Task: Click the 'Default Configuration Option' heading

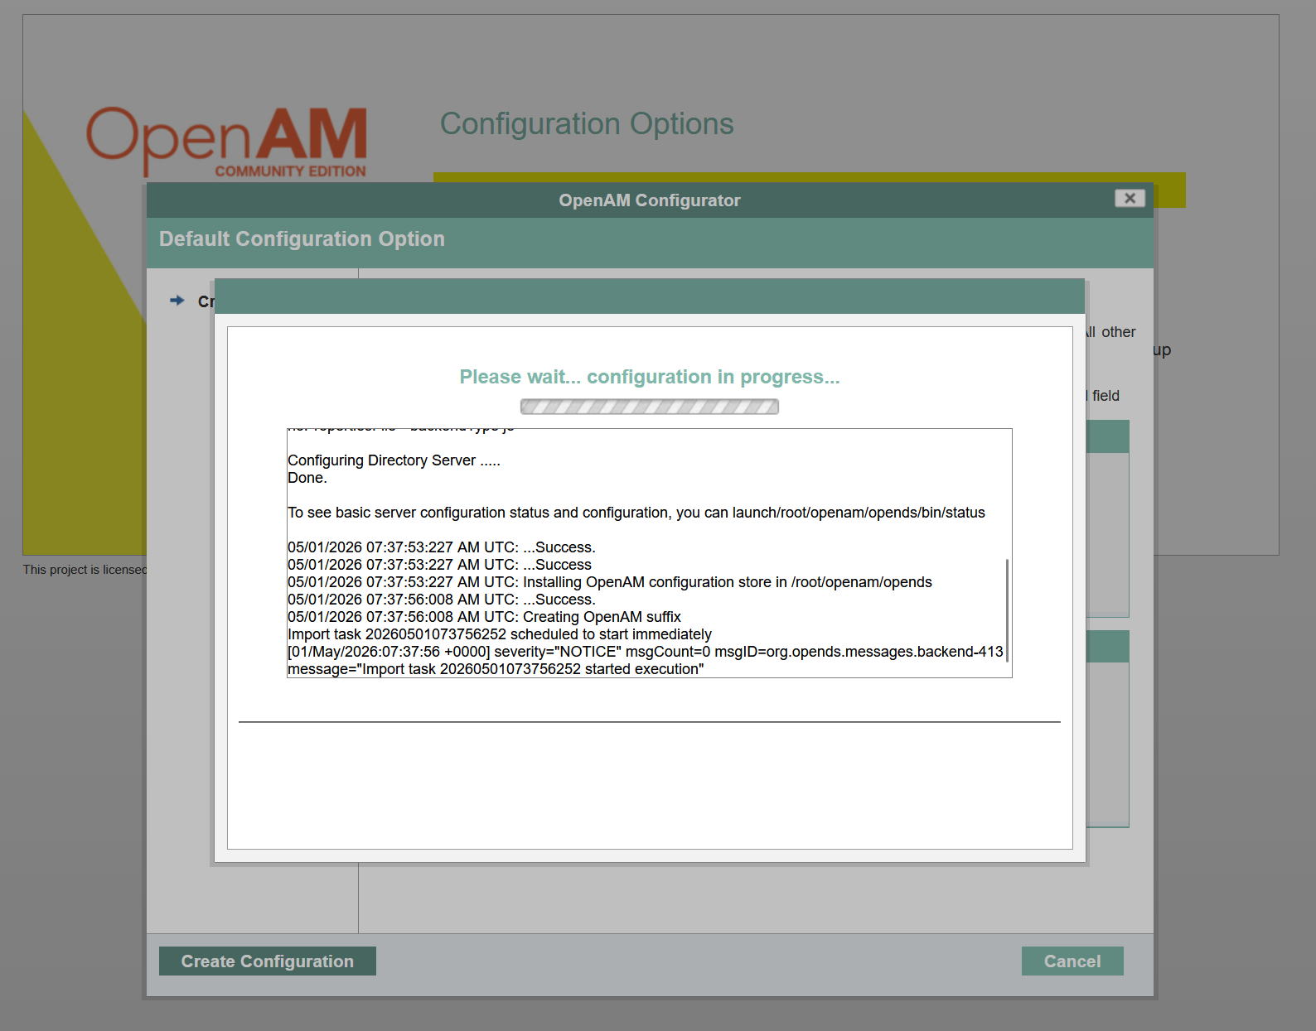Action: coord(302,238)
